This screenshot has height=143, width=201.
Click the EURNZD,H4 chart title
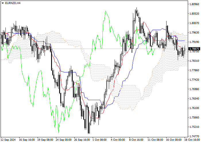coord(13,3)
